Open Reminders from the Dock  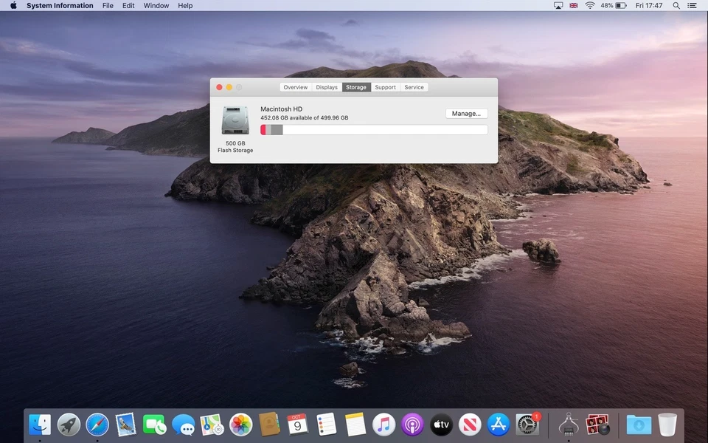(327, 425)
